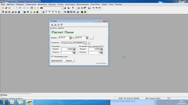Image resolution: width=188 pixels, height=105 pixels.
Task: Click the red house icon in second toolbar
Action: [3, 12]
